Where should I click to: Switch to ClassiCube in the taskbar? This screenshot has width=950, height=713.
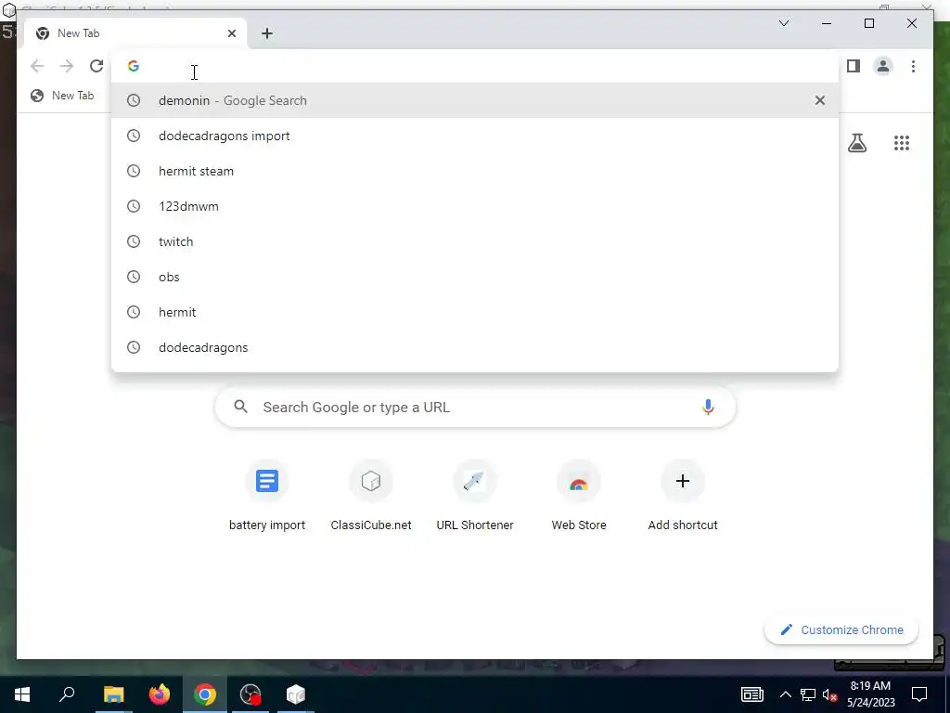click(296, 694)
